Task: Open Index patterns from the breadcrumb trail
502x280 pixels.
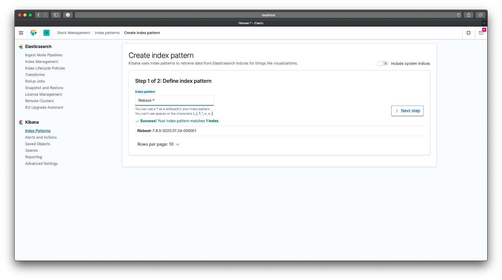Action: [x=107, y=33]
